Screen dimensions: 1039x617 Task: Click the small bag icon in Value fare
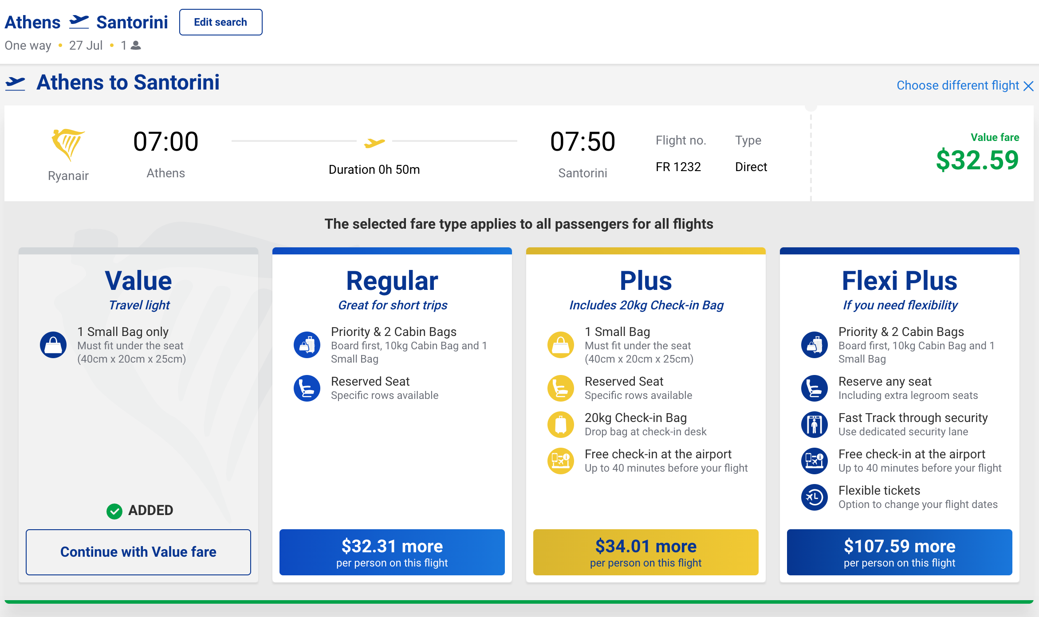[x=53, y=345]
